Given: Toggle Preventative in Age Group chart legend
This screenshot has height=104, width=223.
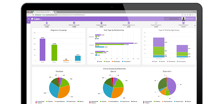Looking at the screenshot, I should pos(181,61).
